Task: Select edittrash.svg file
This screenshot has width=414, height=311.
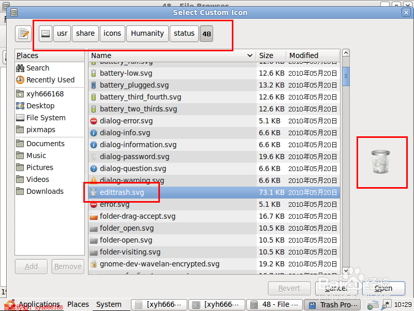Action: [214, 192]
